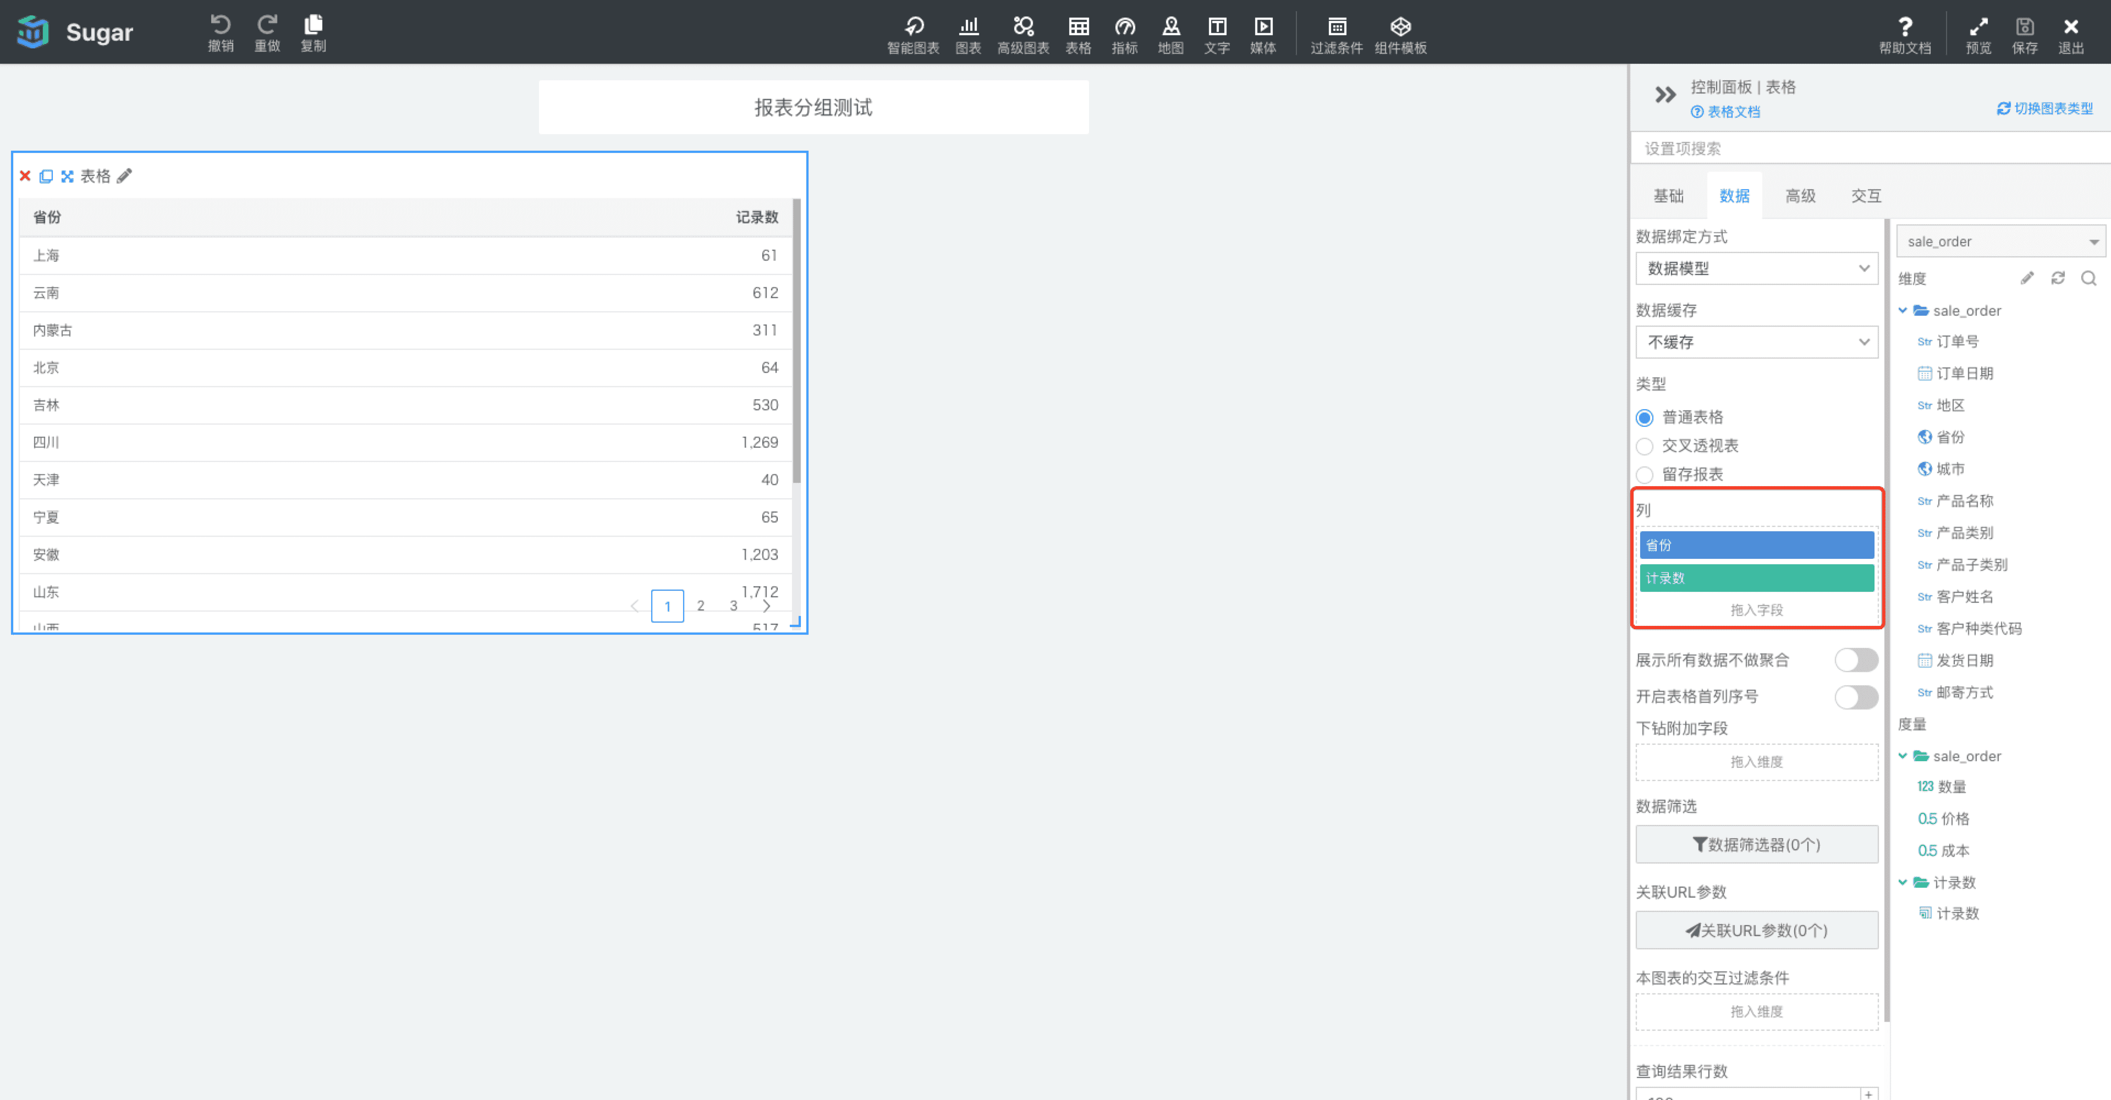Open the 文字 text tool
Image resolution: width=2111 pixels, height=1100 pixels.
pos(1217,35)
